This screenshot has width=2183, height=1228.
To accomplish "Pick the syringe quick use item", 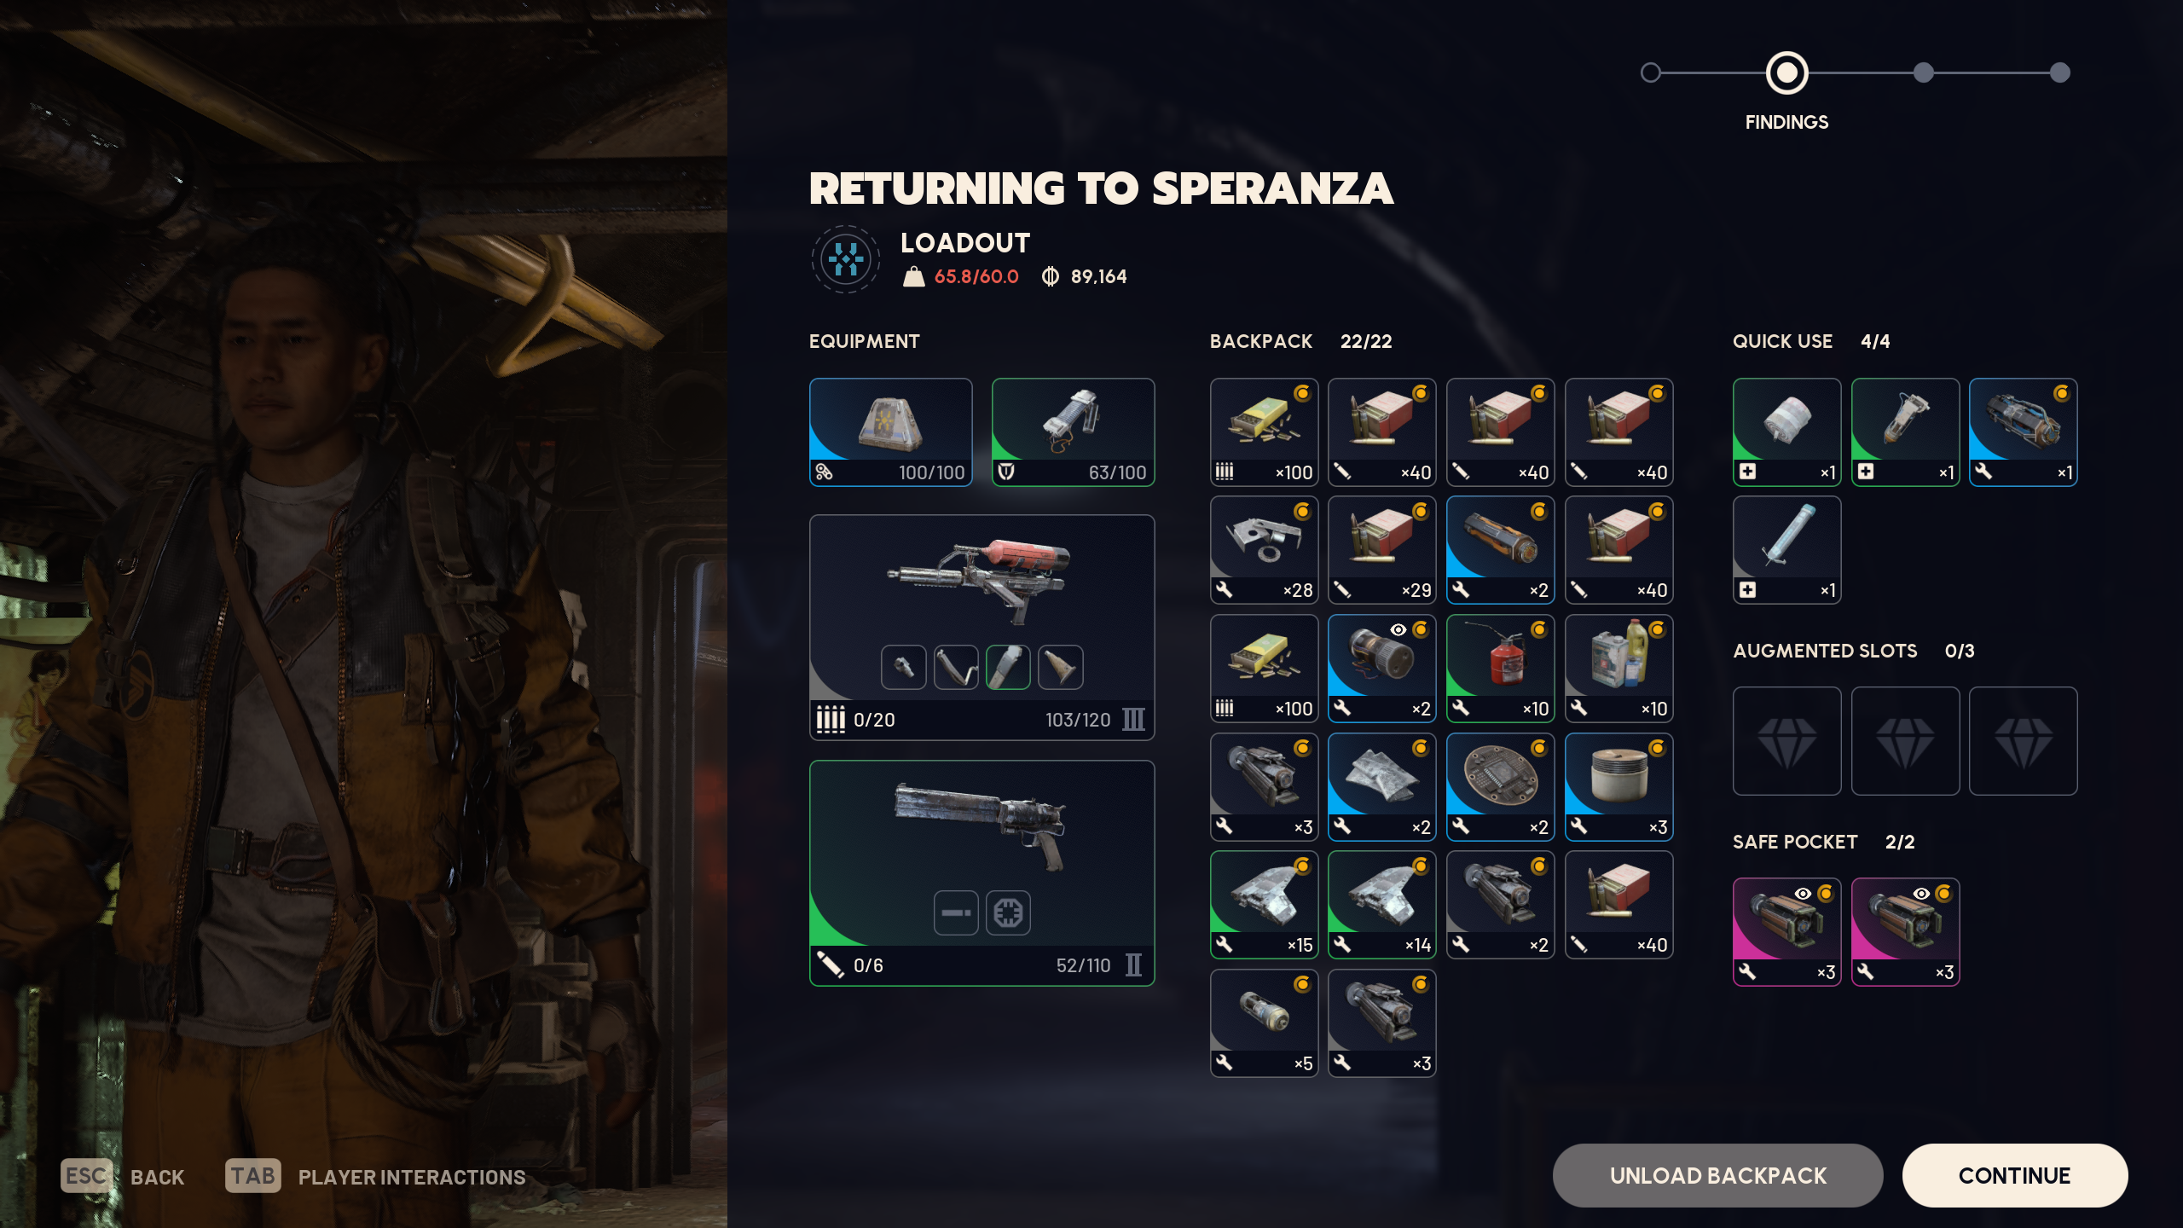I will pos(1786,550).
